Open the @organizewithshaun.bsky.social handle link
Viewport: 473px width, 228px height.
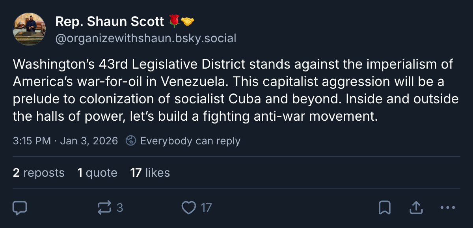146,38
